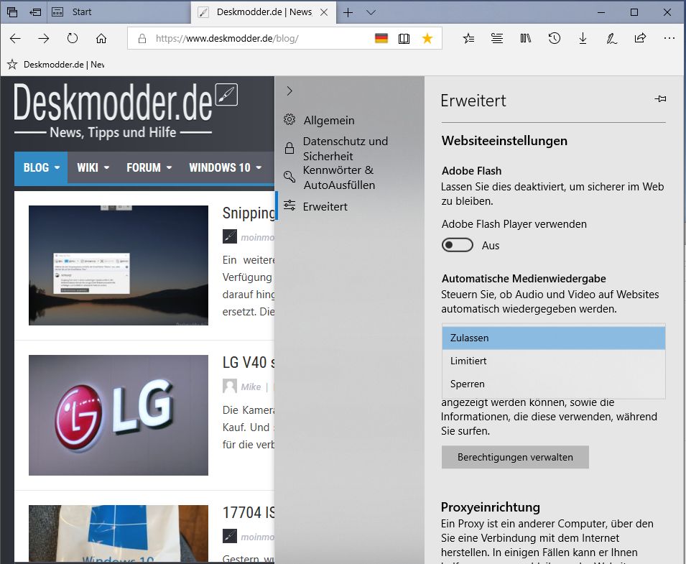Go to the Home page icon
Viewport: 686px width, 564px height.
click(x=101, y=39)
